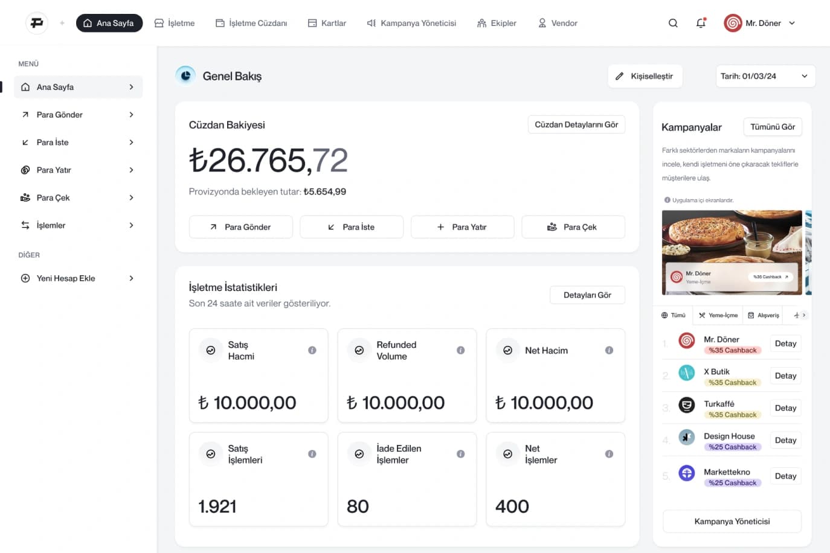Click the Marketteknо campaign logo icon

tap(687, 473)
